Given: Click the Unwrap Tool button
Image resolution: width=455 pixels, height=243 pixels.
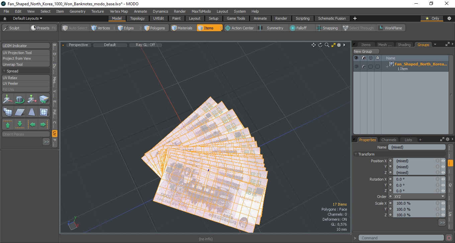Looking at the screenshot, I should [x=26, y=64].
